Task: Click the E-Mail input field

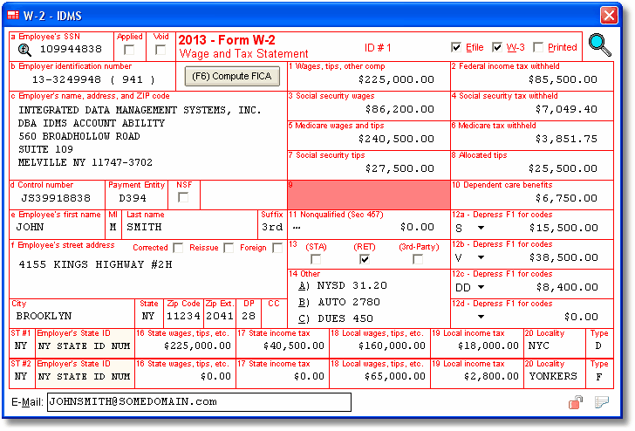Action: pyautogui.click(x=199, y=402)
